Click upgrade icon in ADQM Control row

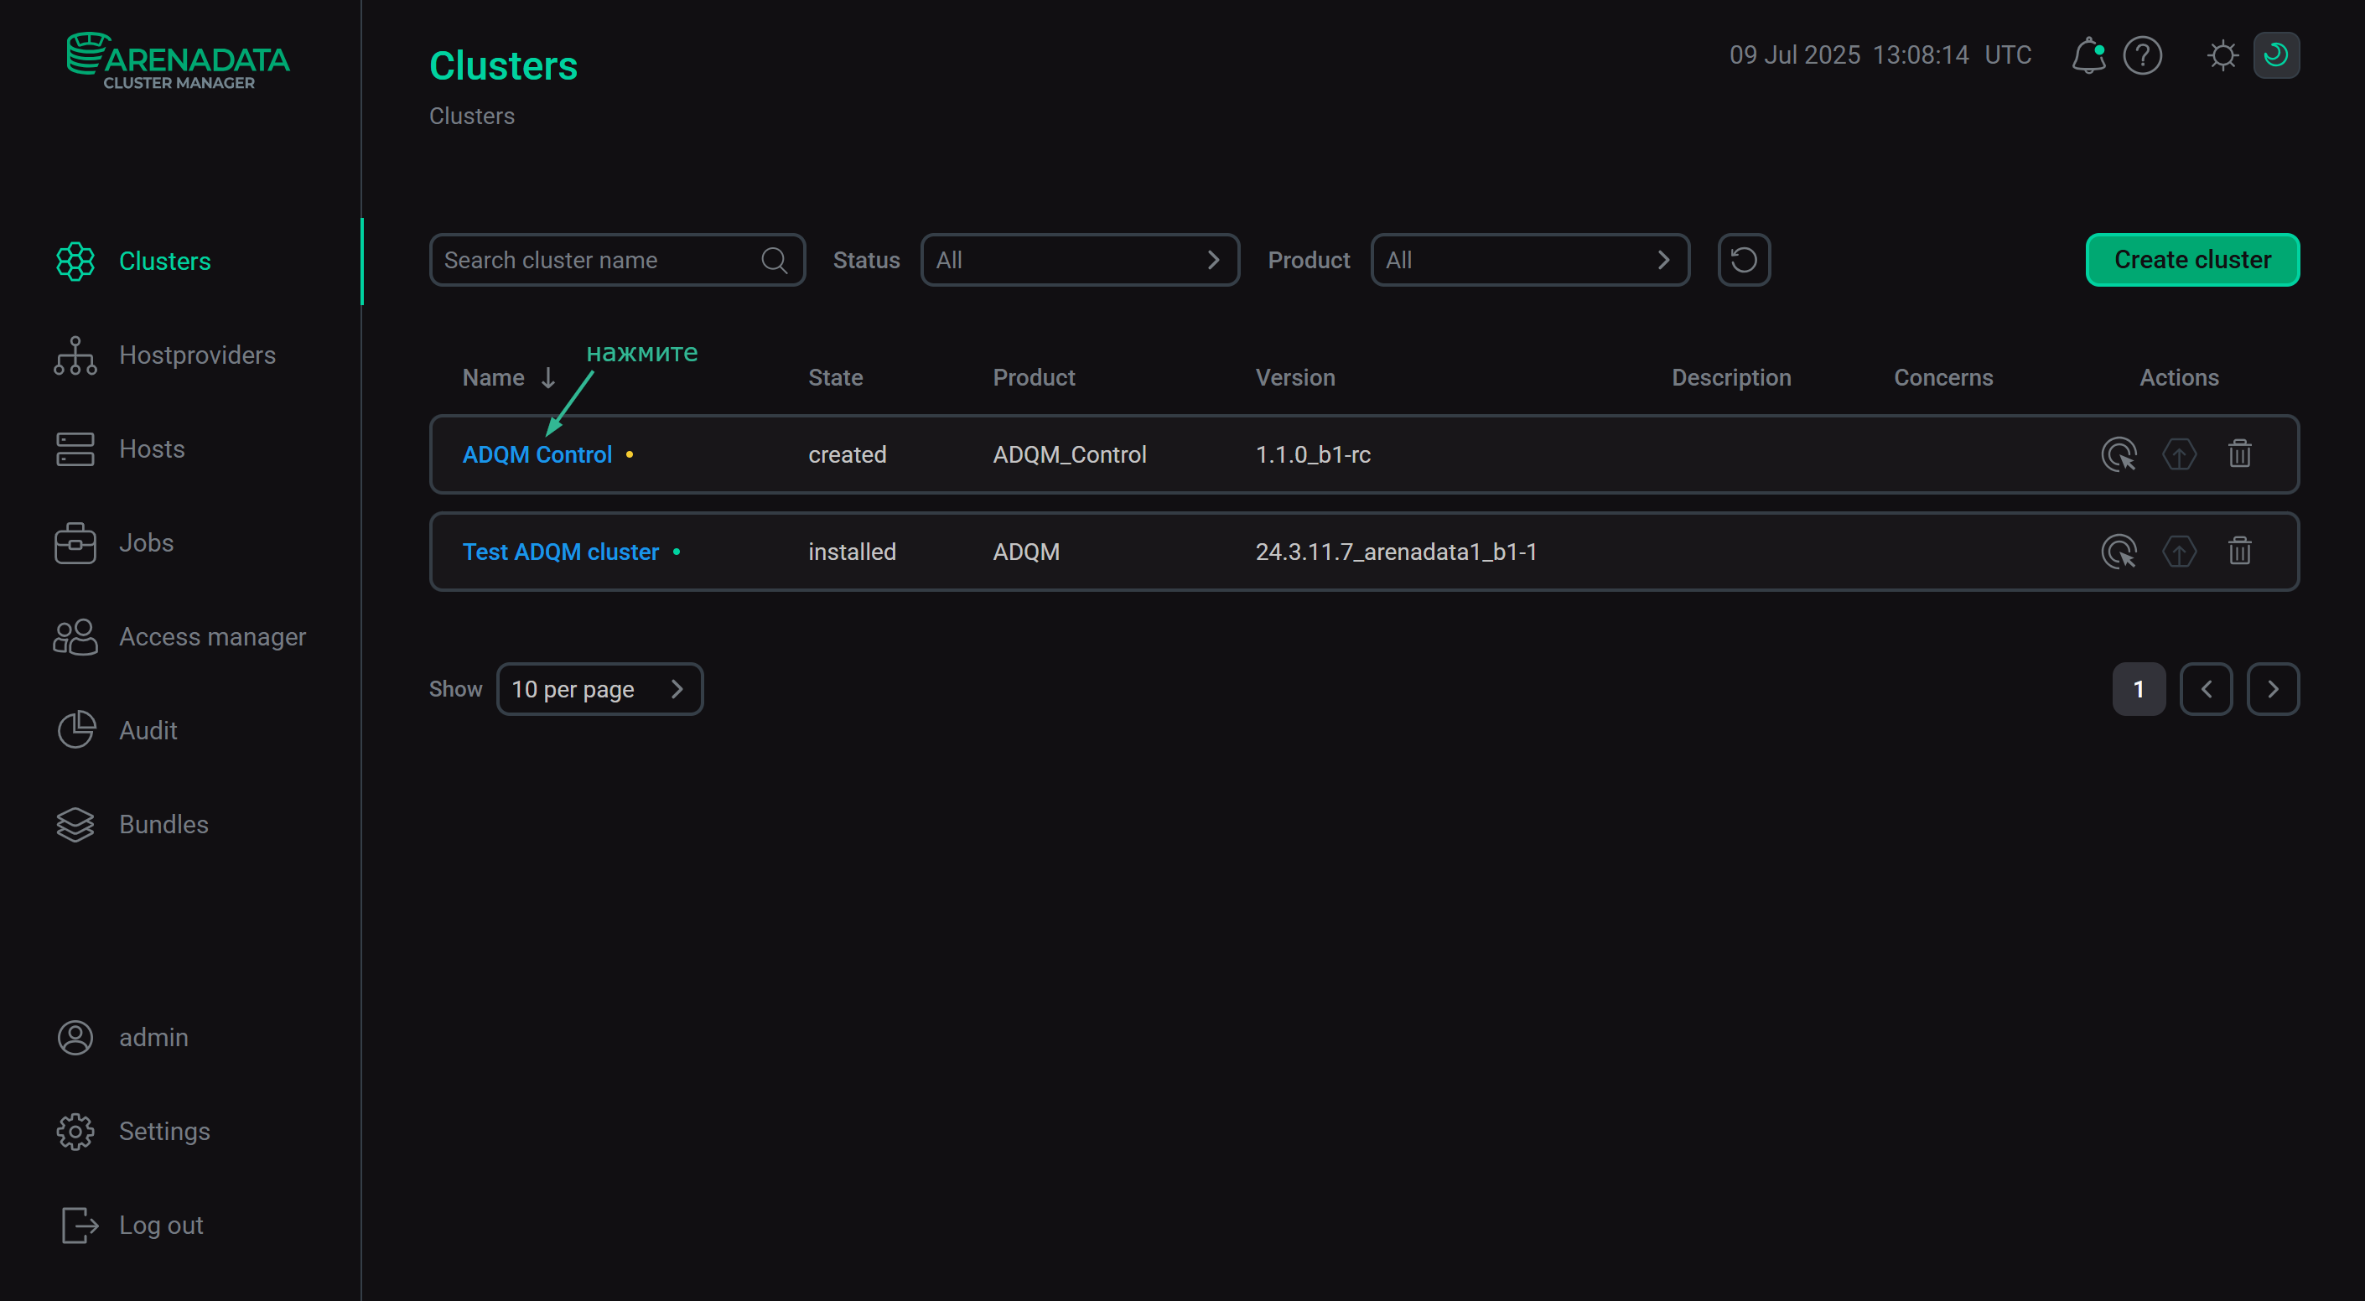click(2179, 454)
